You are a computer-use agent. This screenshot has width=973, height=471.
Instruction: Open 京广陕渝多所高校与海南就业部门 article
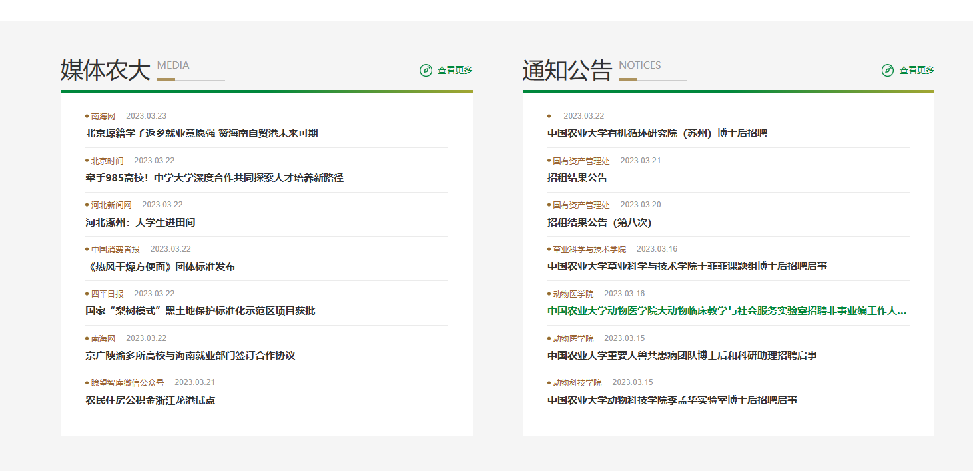(x=190, y=356)
